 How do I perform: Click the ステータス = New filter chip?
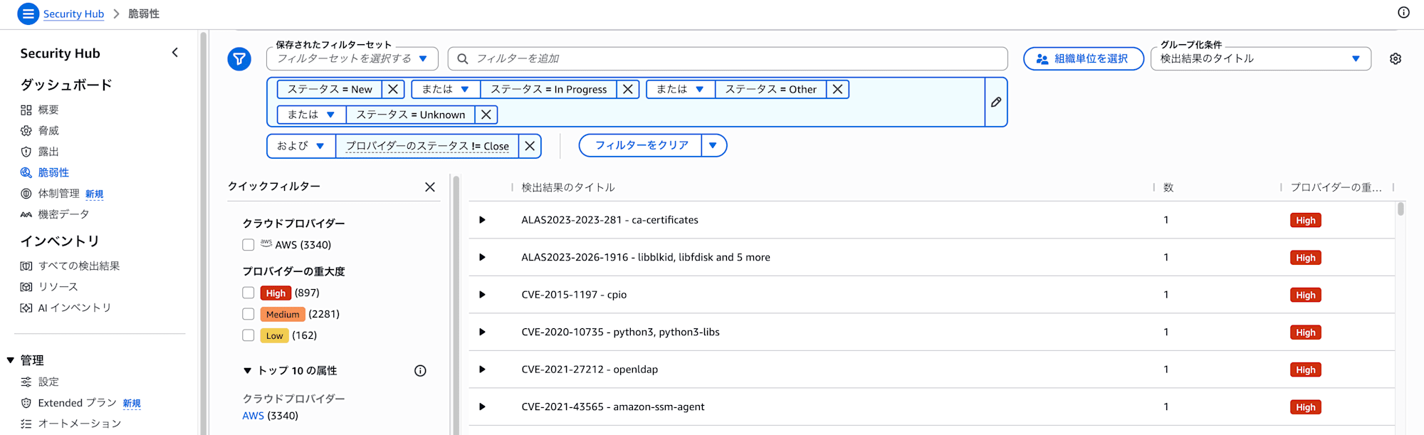click(330, 89)
